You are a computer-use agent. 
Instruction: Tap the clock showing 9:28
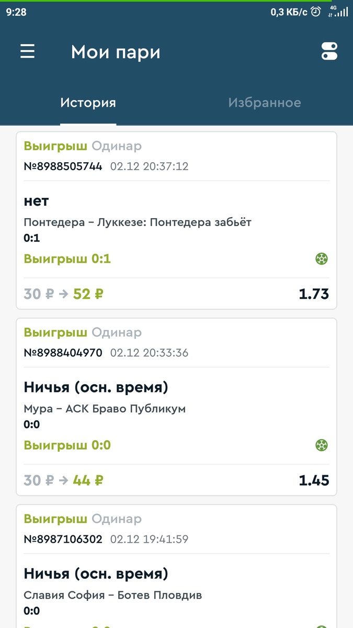(17, 12)
